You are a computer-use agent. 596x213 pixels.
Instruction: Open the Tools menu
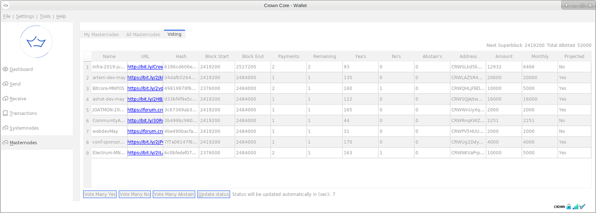coord(45,16)
